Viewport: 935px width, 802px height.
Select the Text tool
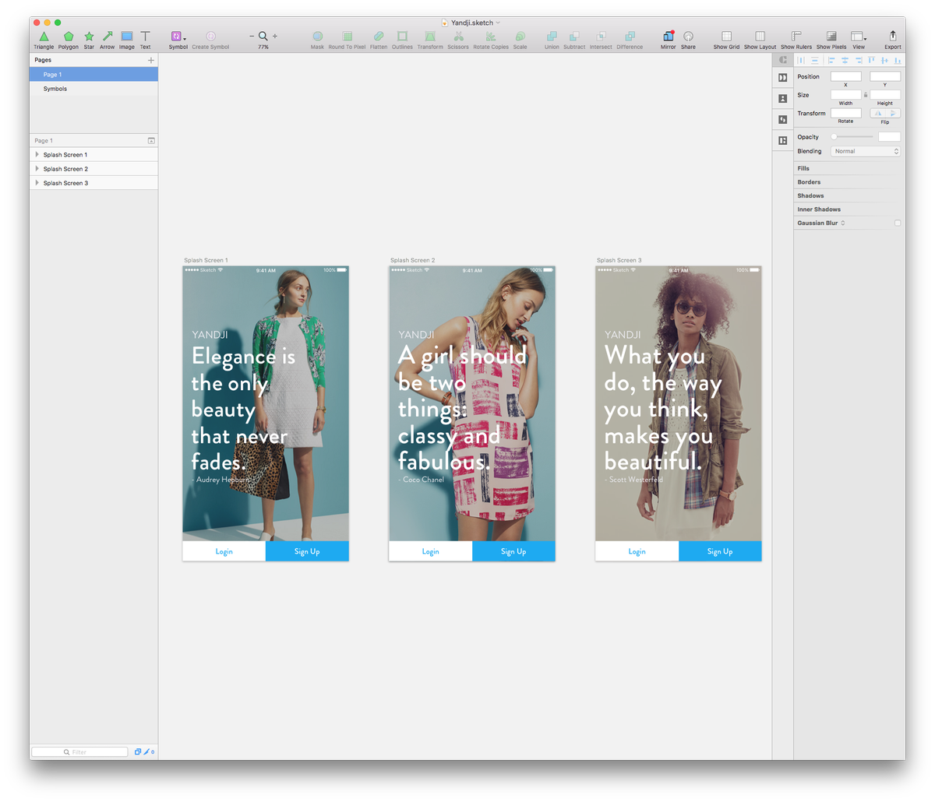click(145, 36)
